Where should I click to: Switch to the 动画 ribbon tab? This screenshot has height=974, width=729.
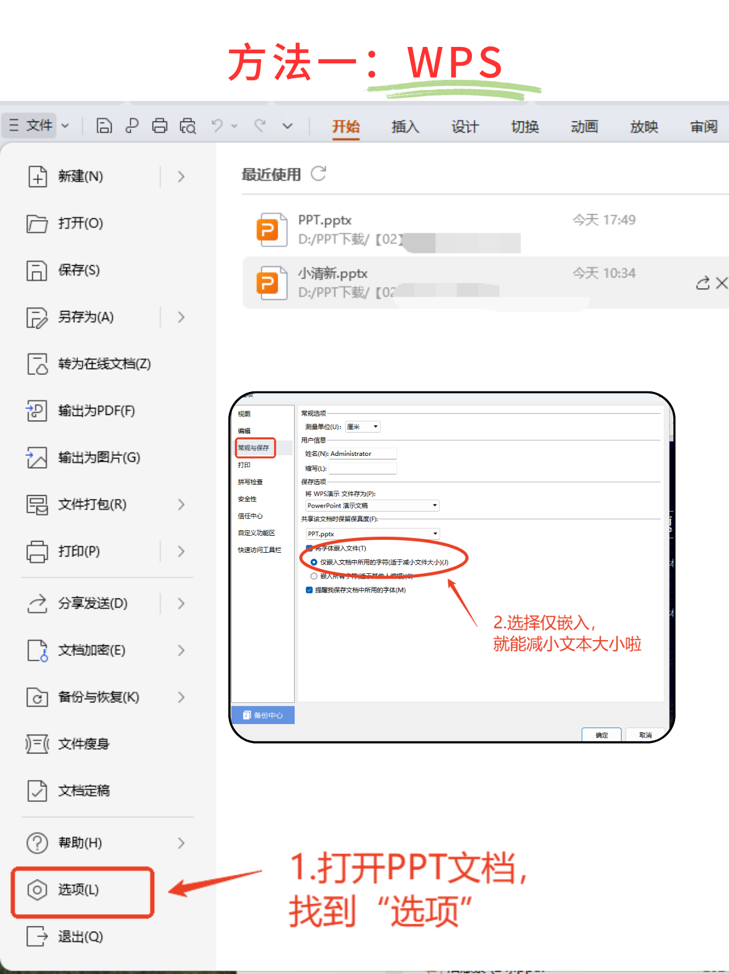point(585,127)
